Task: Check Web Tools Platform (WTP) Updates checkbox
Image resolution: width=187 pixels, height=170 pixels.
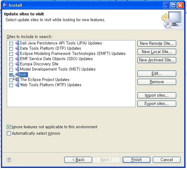Action: [x=11, y=85]
